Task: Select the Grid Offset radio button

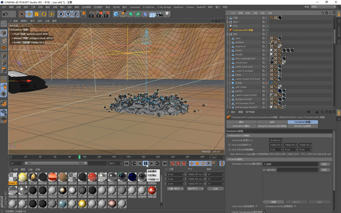Action: point(229,149)
